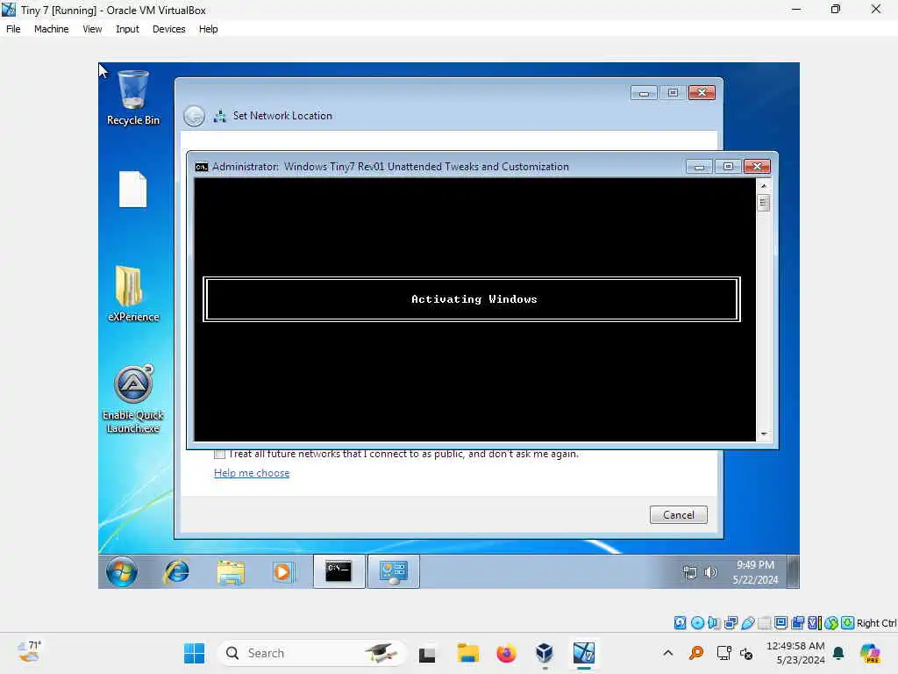Select the blank unnamed file desktop icon
The height and width of the screenshot is (674, 898).
(x=133, y=190)
